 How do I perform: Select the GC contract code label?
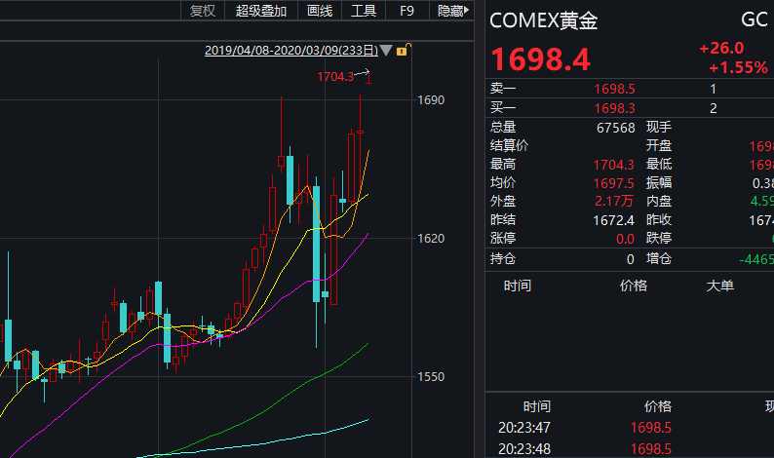tap(755, 19)
